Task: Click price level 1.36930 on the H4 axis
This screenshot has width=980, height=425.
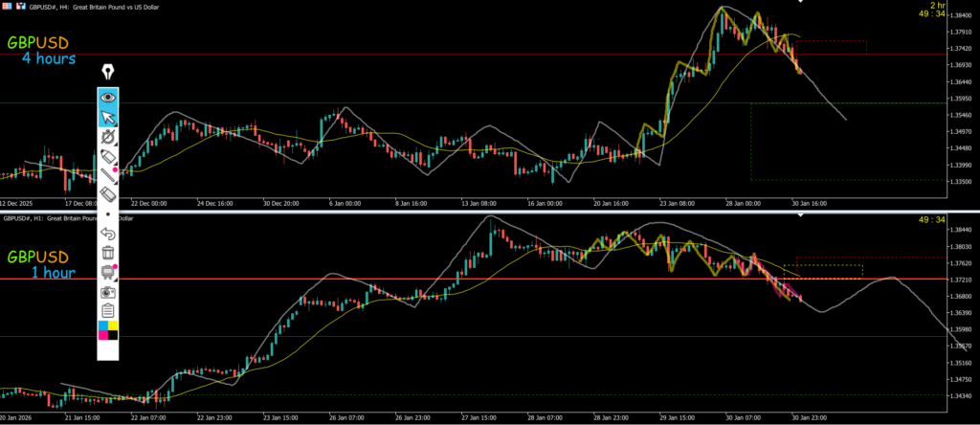Action: (961, 65)
